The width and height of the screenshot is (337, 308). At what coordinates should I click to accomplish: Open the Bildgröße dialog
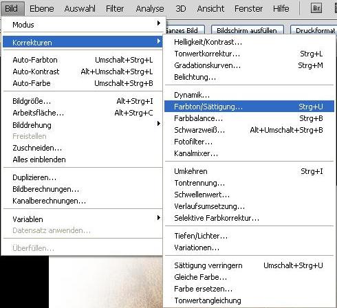click(83, 101)
